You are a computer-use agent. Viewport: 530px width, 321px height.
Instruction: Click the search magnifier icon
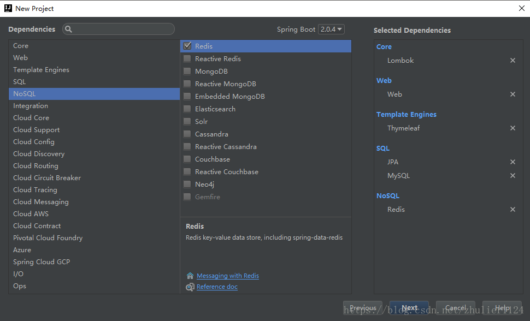point(69,29)
